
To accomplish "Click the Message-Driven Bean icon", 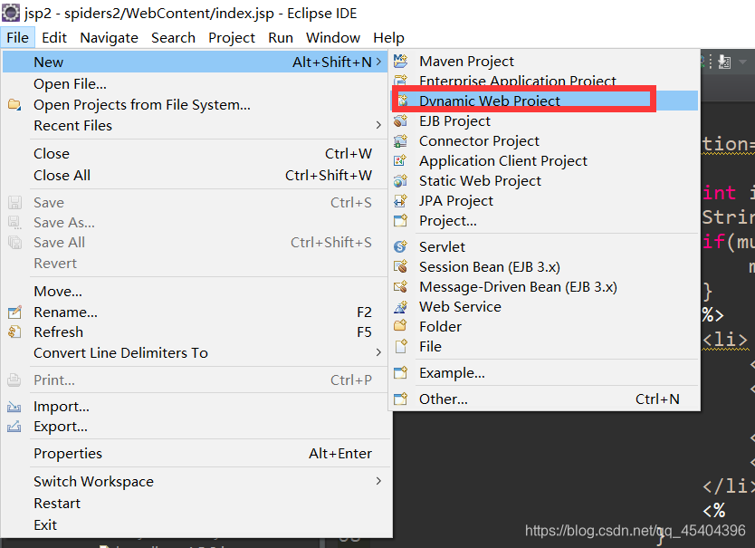I will (x=401, y=287).
